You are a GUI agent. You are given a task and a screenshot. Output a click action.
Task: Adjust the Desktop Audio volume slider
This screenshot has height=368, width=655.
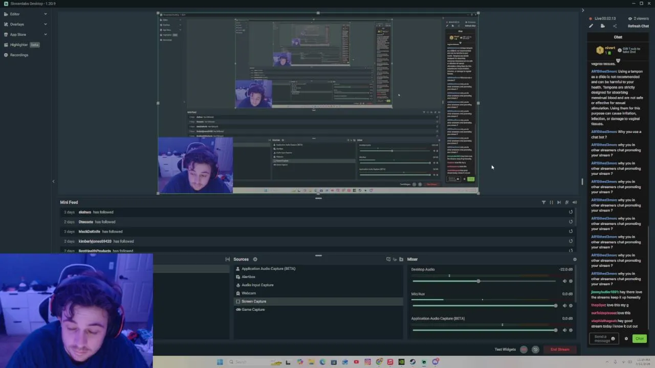484,281
